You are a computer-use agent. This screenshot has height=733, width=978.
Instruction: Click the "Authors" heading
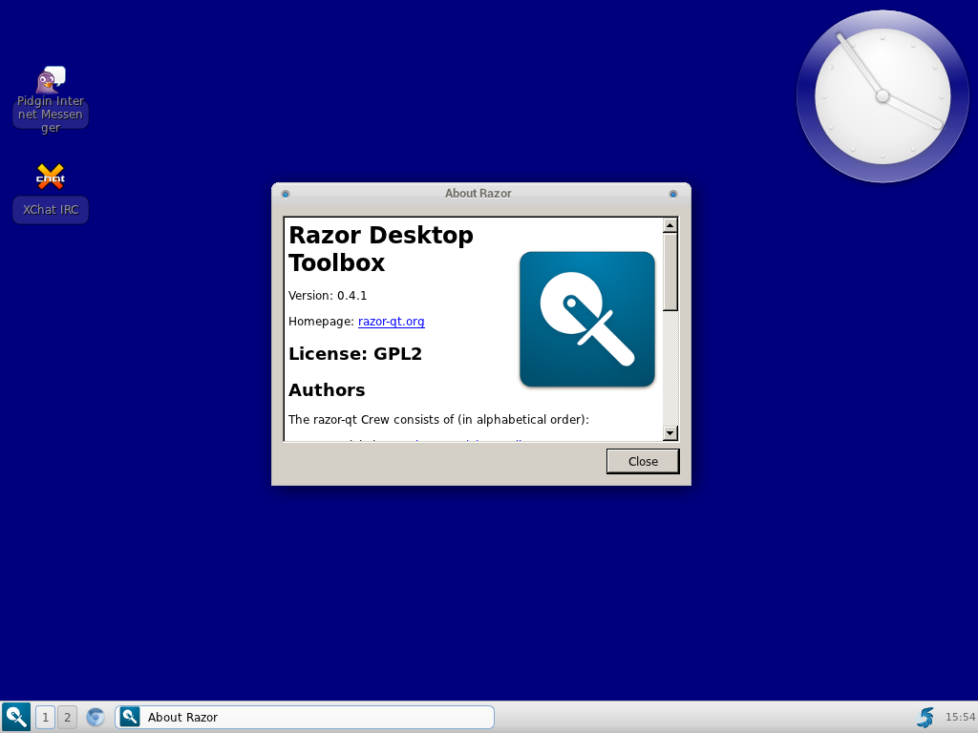[x=327, y=390]
